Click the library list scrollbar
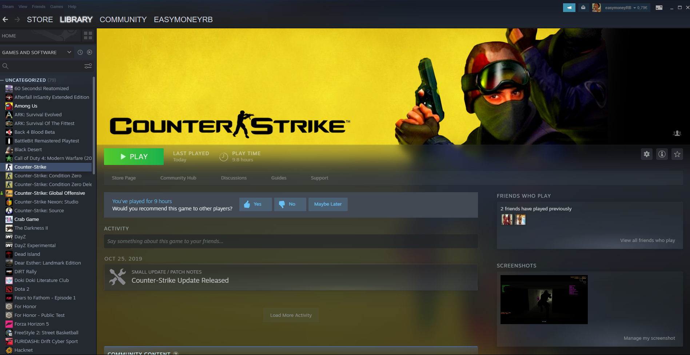The image size is (690, 355). pyautogui.click(x=94, y=124)
